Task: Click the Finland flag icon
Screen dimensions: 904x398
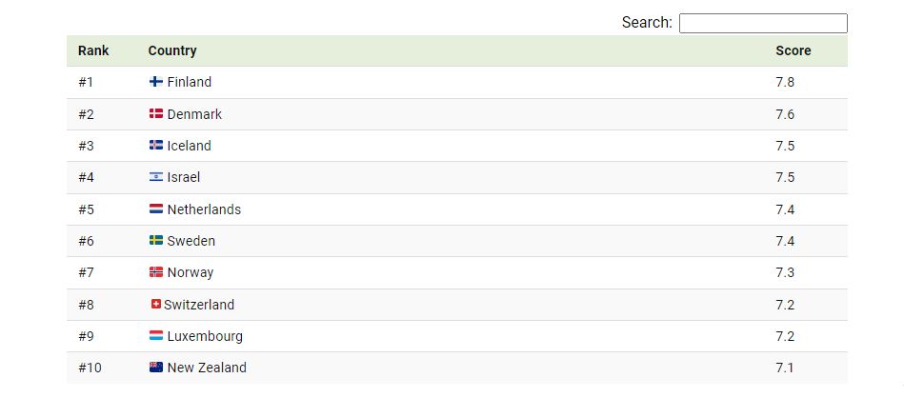Action: pyautogui.click(x=155, y=82)
